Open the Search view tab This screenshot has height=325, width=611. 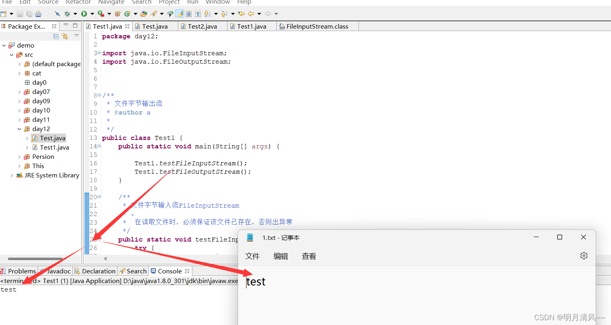click(133, 271)
